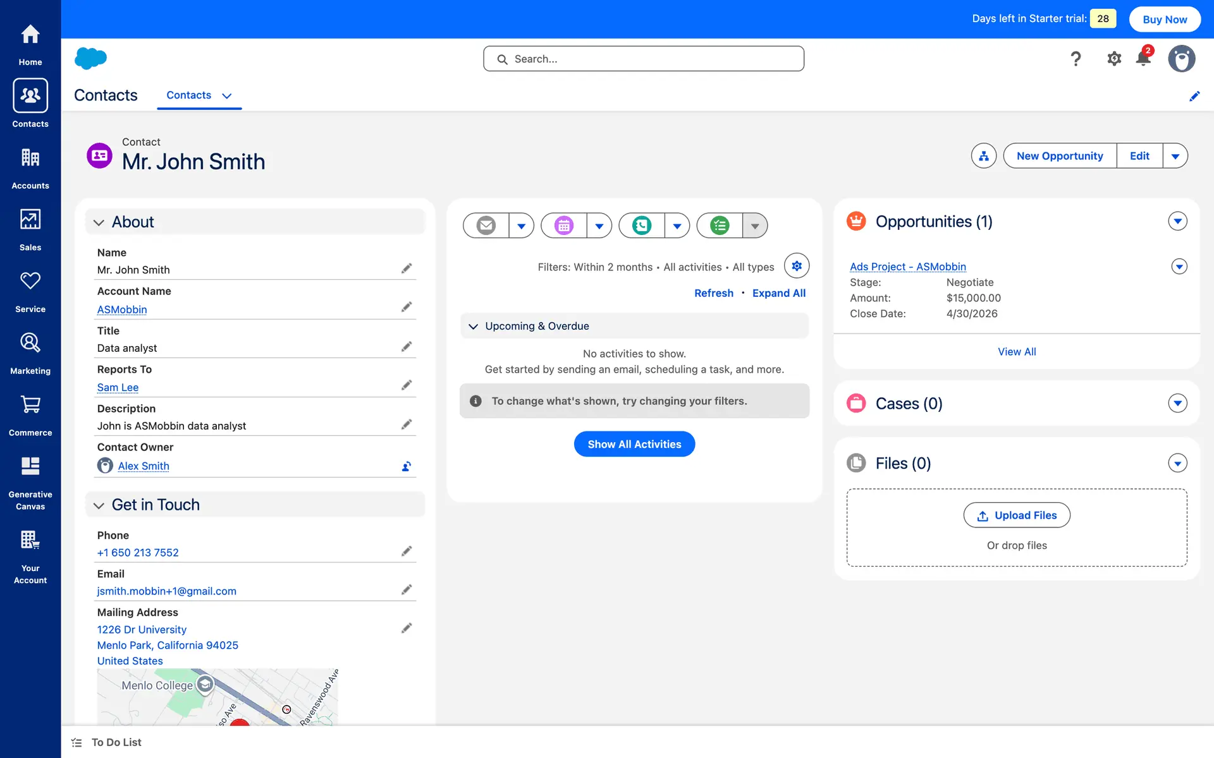1214x758 pixels.
Task: Open the notifications bell
Action: pyautogui.click(x=1143, y=59)
